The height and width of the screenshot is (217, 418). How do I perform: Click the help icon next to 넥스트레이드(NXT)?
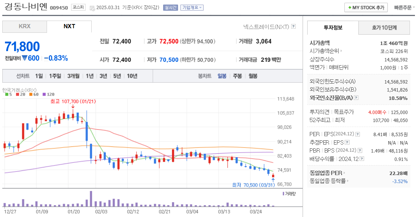tap(293, 26)
